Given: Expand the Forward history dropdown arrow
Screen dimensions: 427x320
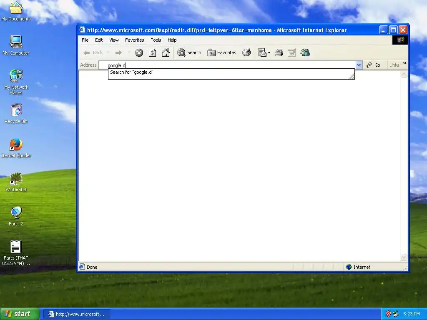Looking at the screenshot, I should tap(128, 52).
